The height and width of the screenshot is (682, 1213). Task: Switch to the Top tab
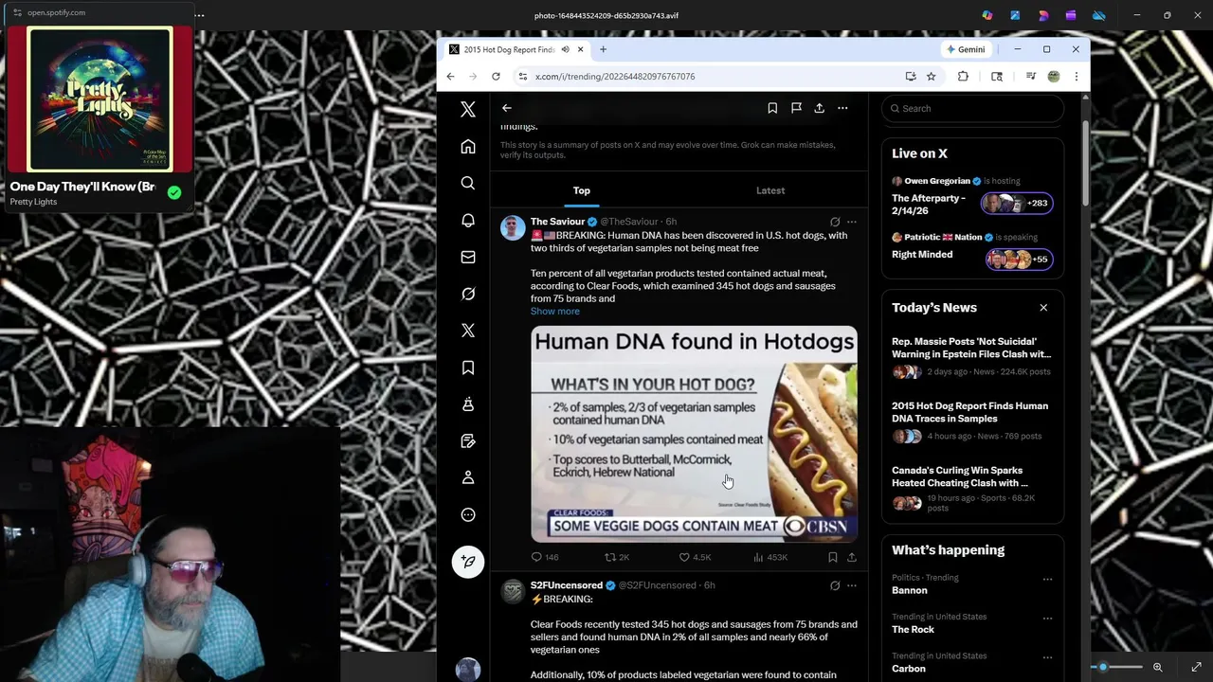click(x=582, y=190)
